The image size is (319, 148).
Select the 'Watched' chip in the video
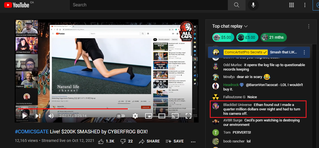(175, 40)
